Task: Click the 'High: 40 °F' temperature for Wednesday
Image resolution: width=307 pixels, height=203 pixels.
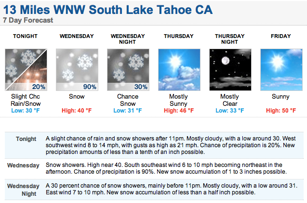Action: click(77, 111)
